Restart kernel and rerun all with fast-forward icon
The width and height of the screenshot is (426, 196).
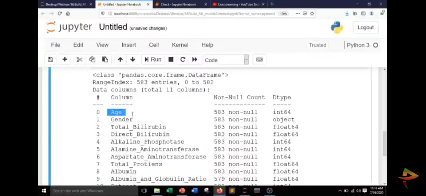click(195, 60)
